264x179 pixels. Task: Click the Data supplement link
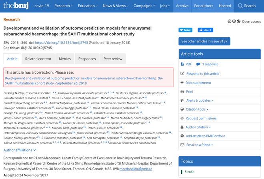pyautogui.click(x=198, y=83)
